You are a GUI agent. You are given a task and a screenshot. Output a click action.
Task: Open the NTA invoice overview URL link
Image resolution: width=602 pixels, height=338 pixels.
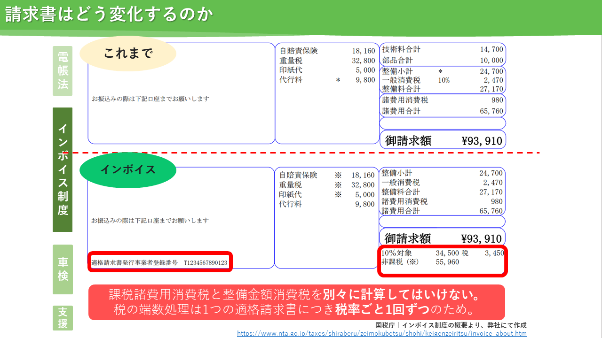pos(381,333)
